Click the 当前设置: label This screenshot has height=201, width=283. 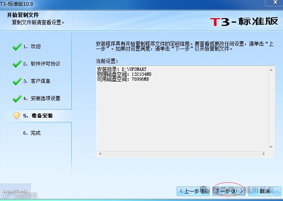(x=107, y=61)
